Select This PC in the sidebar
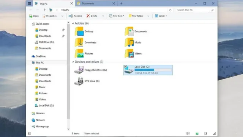 (38, 62)
